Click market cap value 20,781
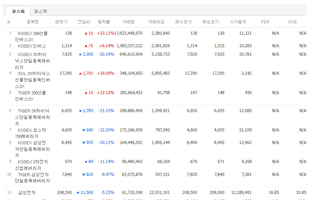 [245, 54]
